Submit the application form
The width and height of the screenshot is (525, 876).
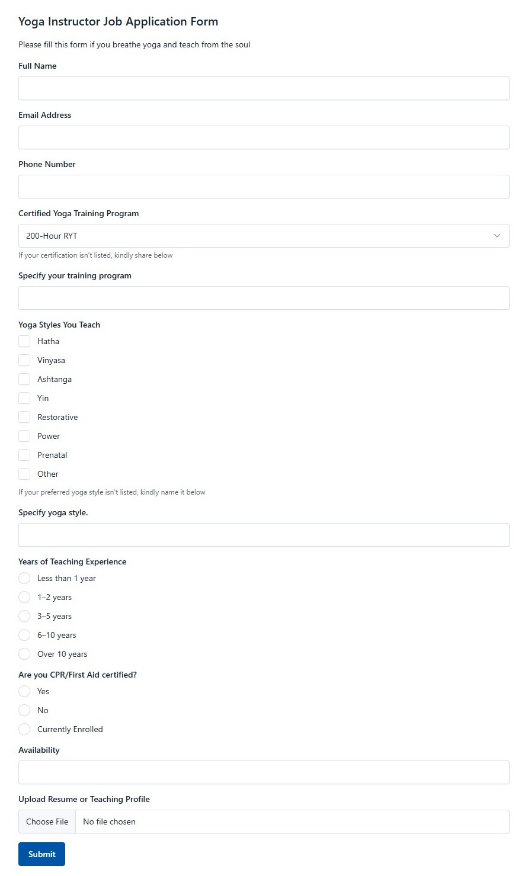pyautogui.click(x=41, y=854)
